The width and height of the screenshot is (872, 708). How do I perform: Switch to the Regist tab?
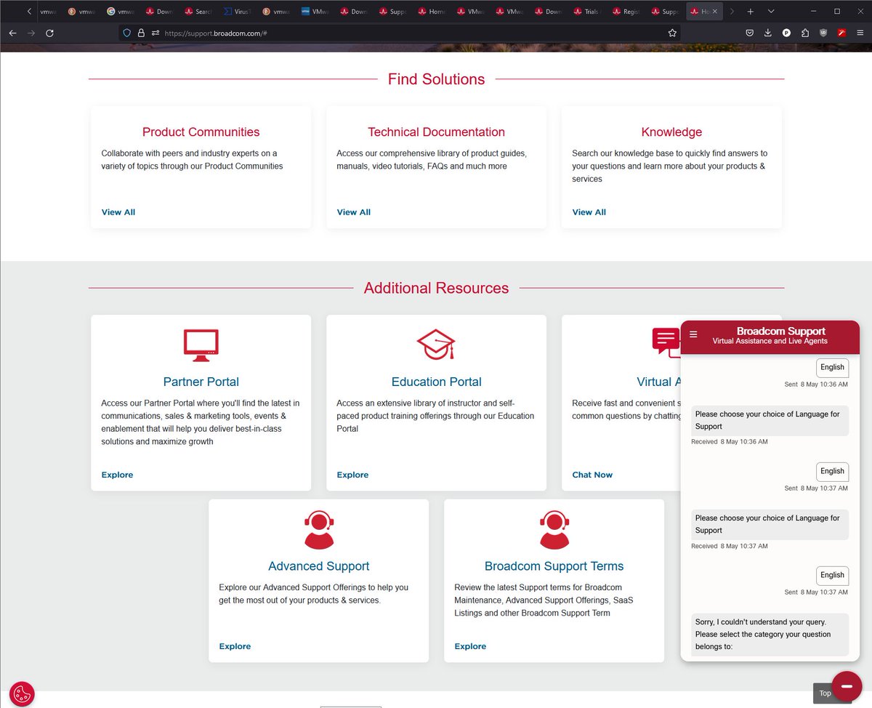[x=626, y=12]
